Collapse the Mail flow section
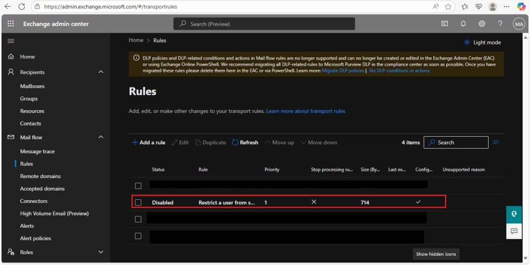530x265 pixels. (x=101, y=137)
